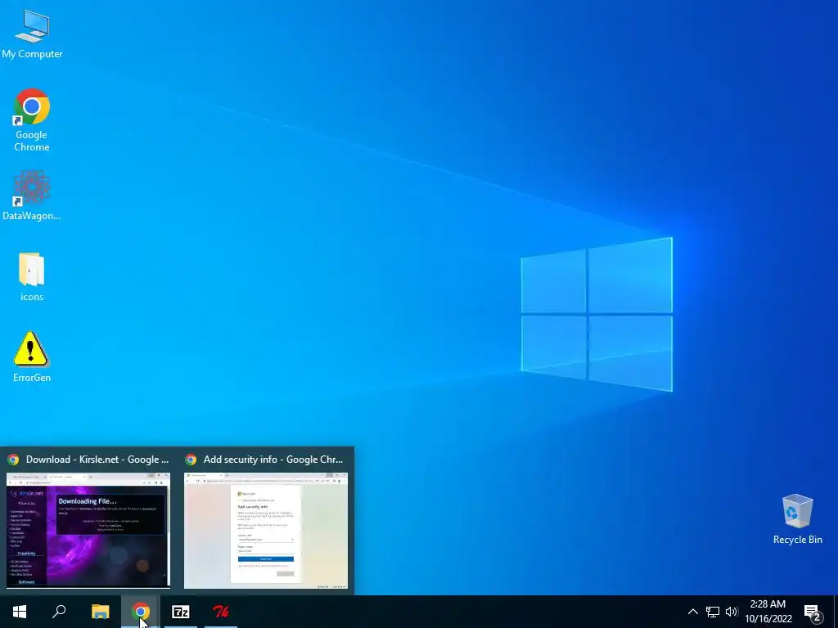Switch to Download - Kirsle.net window preview

pos(88,530)
